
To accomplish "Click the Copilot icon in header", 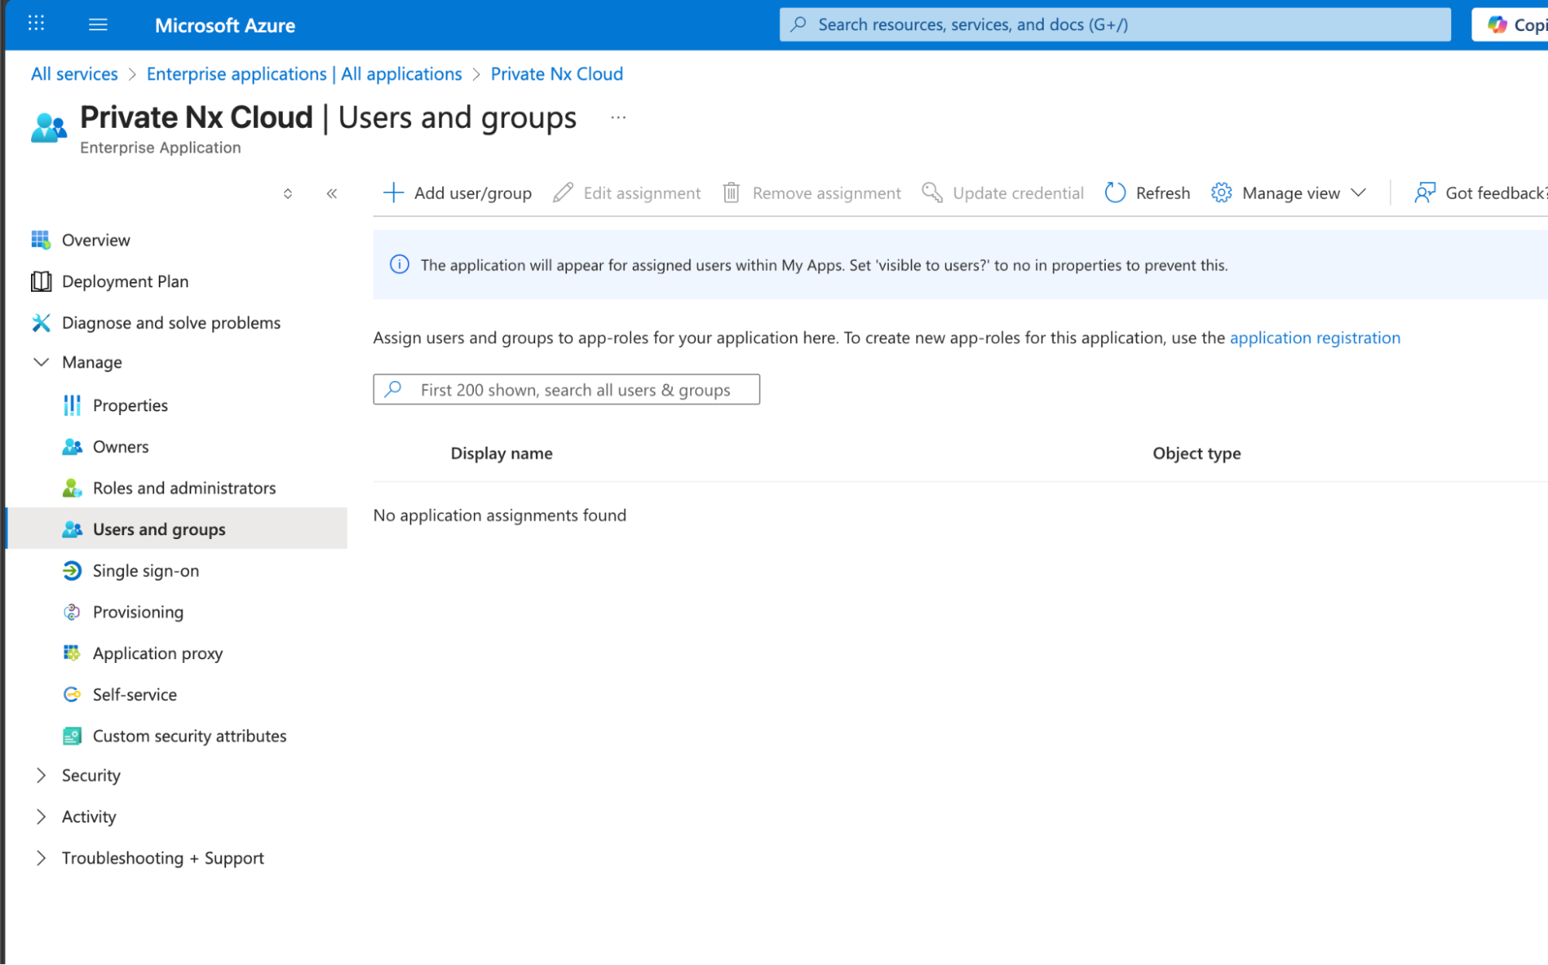I will (1497, 25).
